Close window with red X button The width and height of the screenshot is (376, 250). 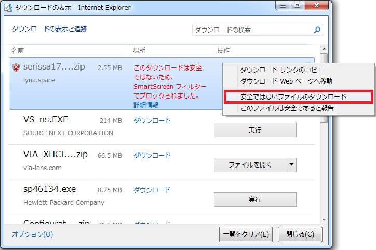[x=316, y=6]
